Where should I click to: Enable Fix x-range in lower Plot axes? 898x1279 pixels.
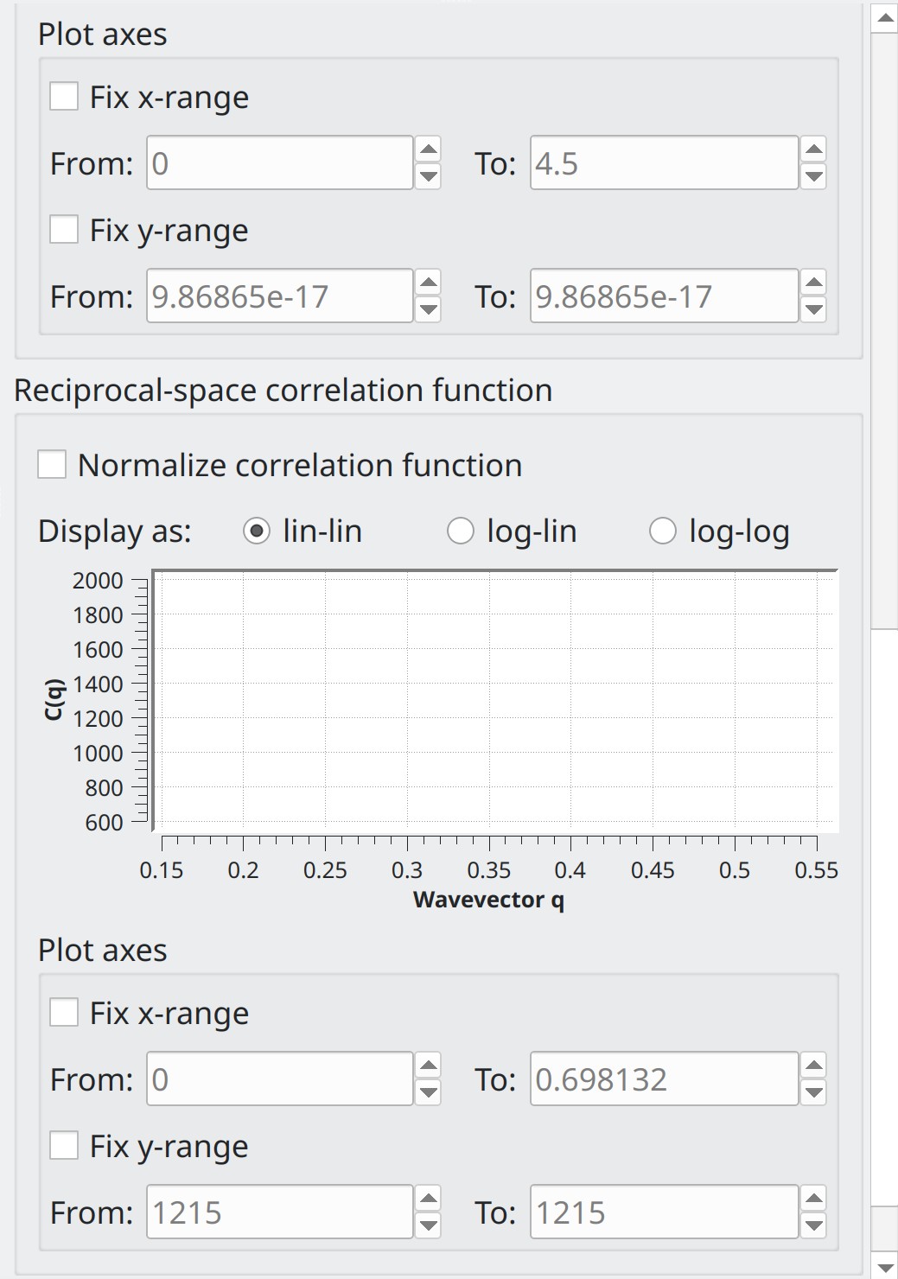point(64,1013)
